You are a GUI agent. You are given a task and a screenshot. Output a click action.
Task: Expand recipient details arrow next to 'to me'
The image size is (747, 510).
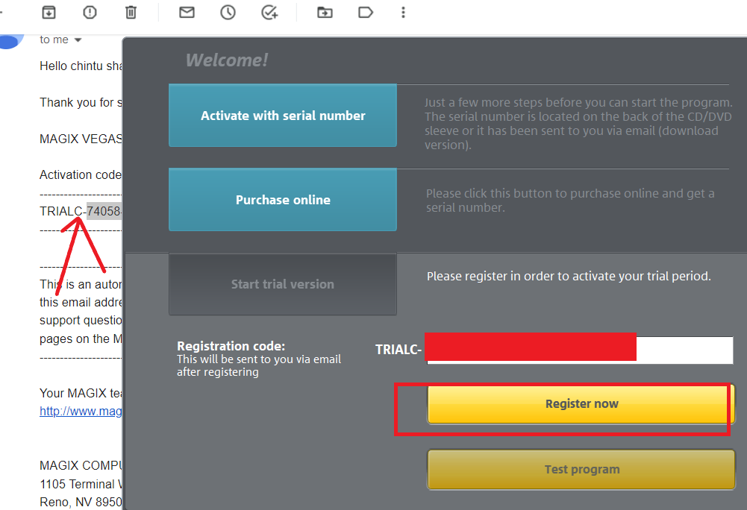click(78, 40)
